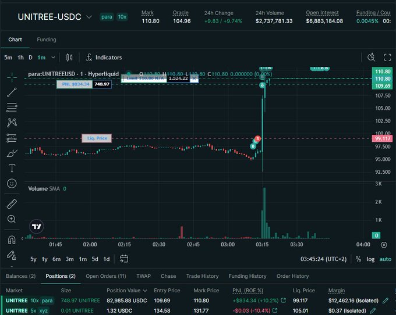This screenshot has height=315, width=396.
Task: Set chart range to 5y
Action: (x=33, y=259)
